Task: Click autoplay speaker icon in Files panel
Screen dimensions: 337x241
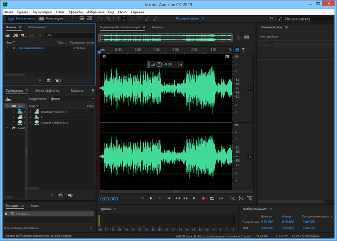Action: point(58,80)
